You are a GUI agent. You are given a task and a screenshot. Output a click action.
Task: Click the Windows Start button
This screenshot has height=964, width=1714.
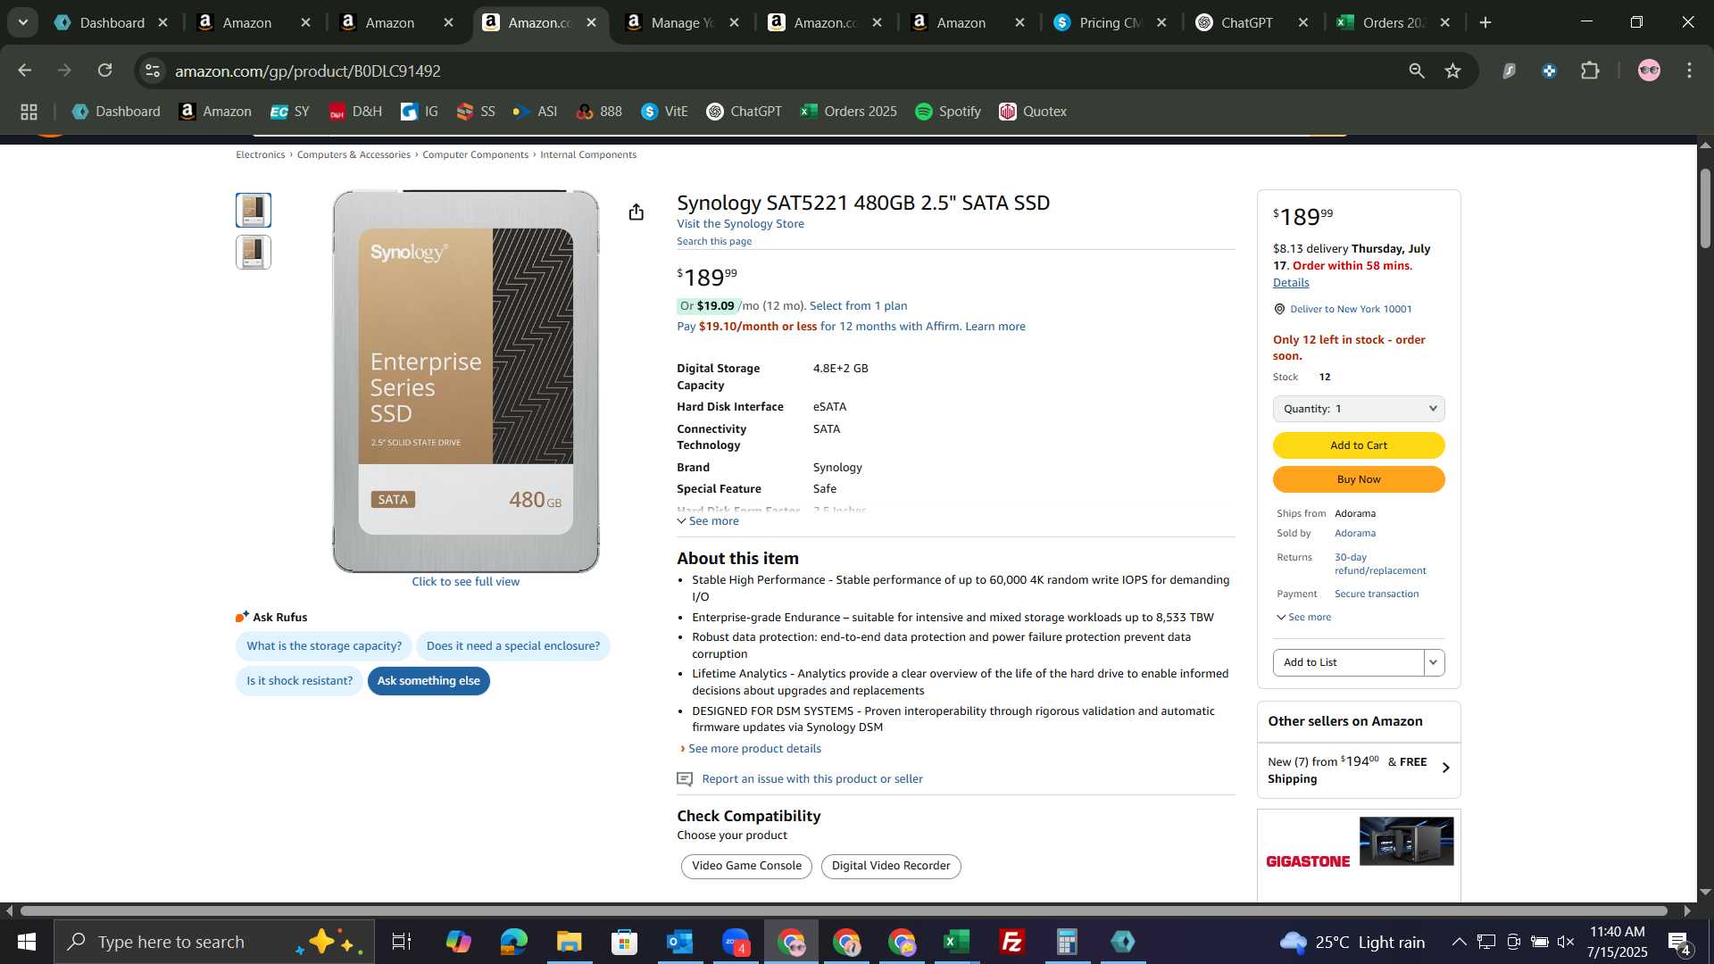[26, 942]
